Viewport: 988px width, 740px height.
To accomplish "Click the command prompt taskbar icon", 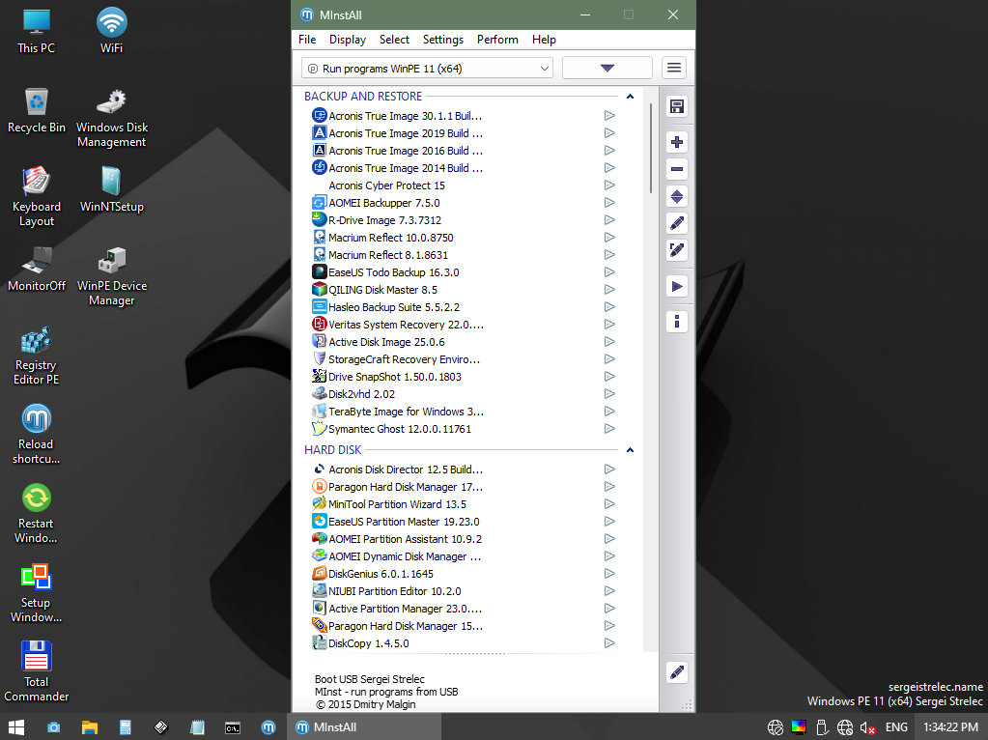I will click(x=233, y=727).
